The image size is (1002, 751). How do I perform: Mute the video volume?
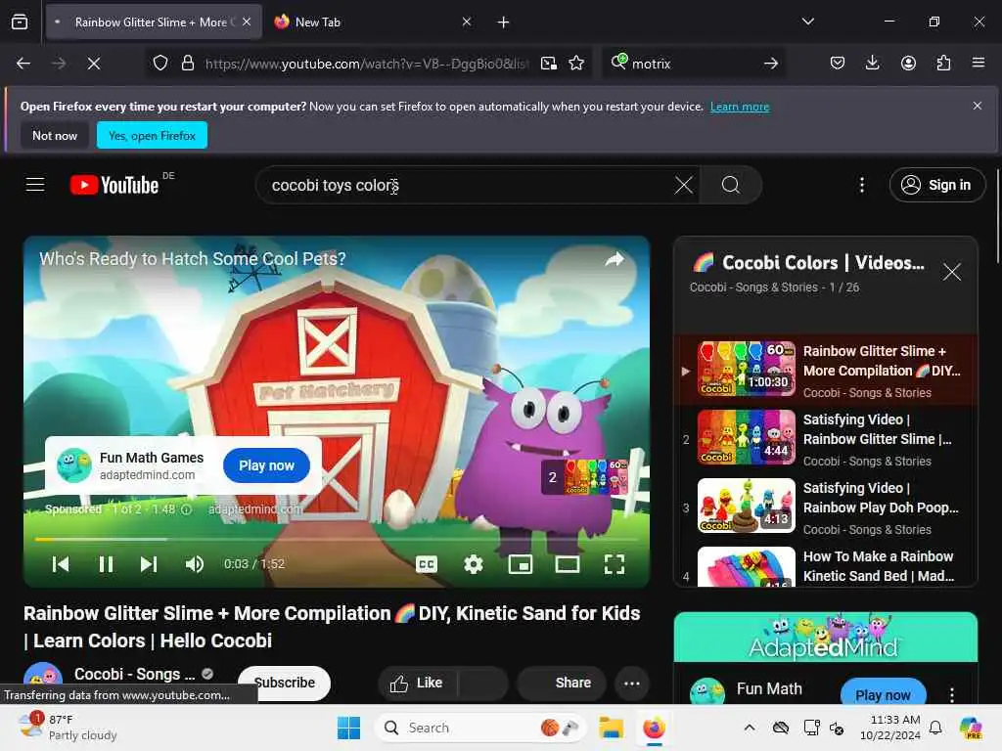195,564
